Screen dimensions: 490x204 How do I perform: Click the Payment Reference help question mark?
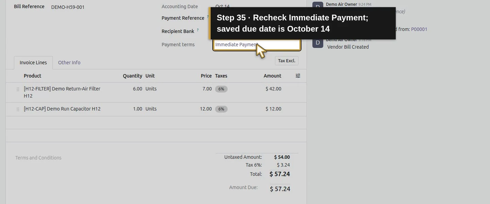(208, 17)
